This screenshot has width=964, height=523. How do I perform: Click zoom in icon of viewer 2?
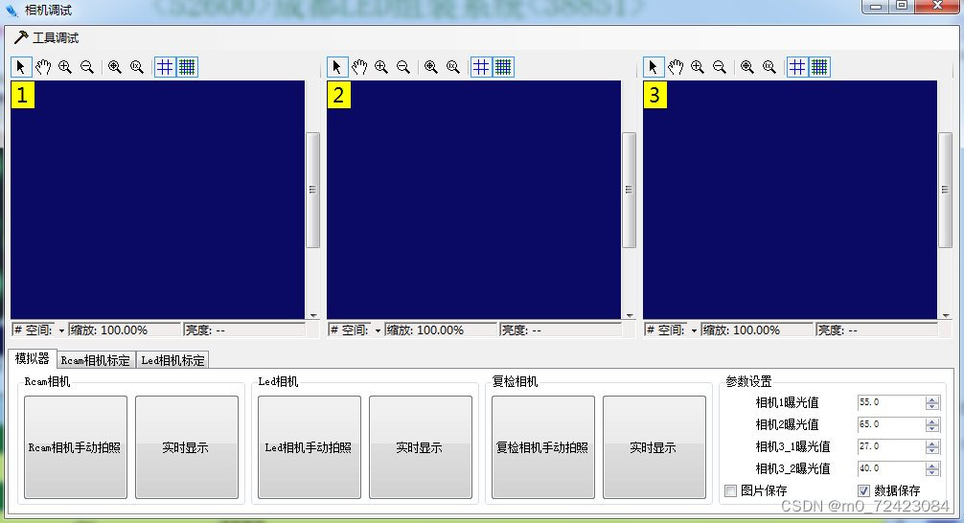point(381,67)
